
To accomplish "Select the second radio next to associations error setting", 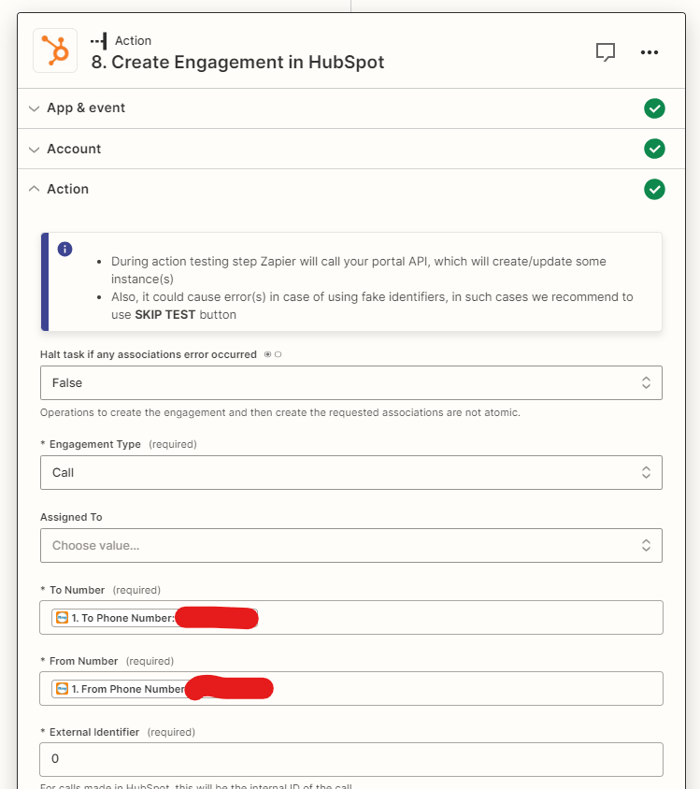I will [x=279, y=354].
